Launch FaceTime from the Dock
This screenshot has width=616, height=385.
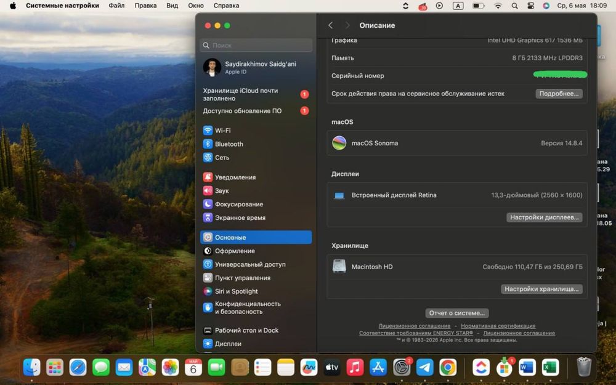pyautogui.click(x=216, y=368)
